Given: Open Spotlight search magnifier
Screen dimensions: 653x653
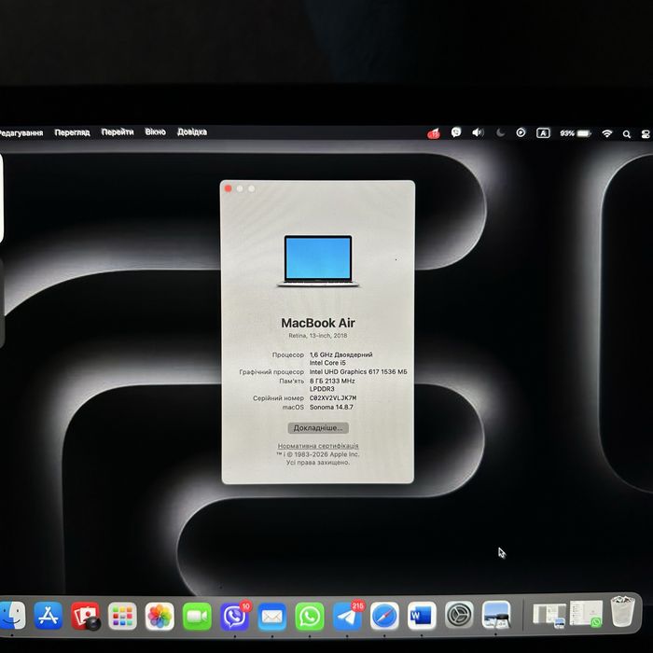Looking at the screenshot, I should coord(626,134).
